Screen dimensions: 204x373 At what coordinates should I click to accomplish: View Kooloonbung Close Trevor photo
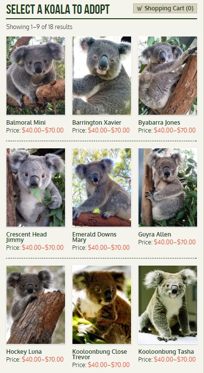[x=102, y=305]
